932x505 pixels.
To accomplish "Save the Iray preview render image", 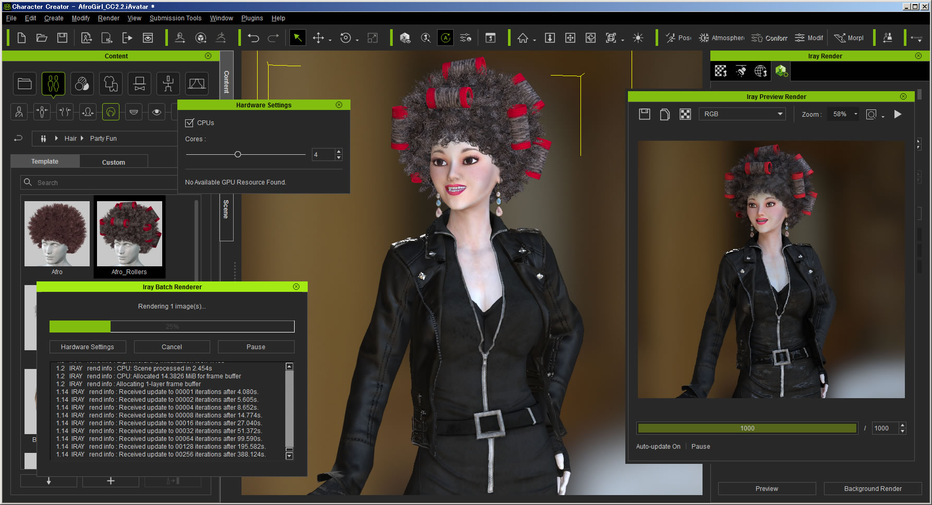I will pyautogui.click(x=645, y=114).
